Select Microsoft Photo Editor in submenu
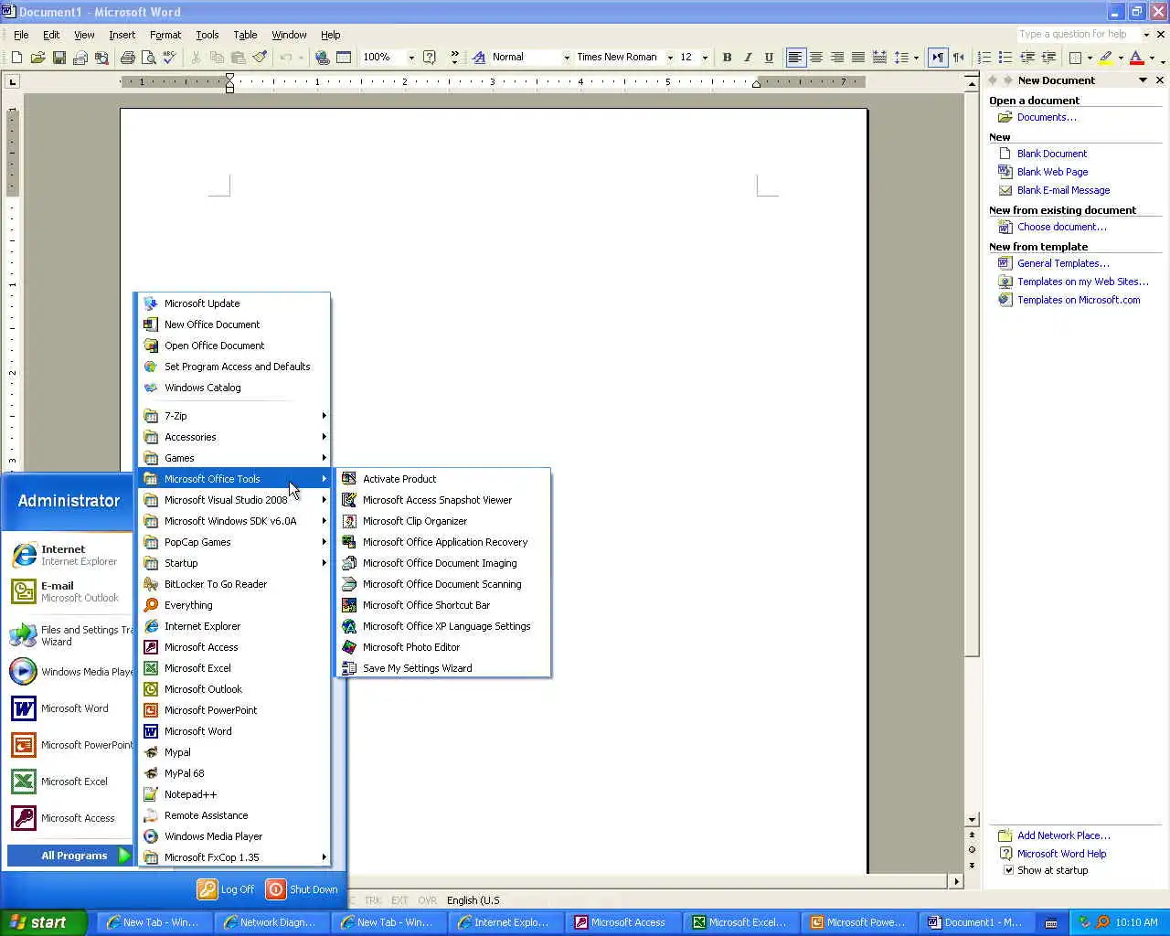The image size is (1170, 936). (x=443, y=647)
